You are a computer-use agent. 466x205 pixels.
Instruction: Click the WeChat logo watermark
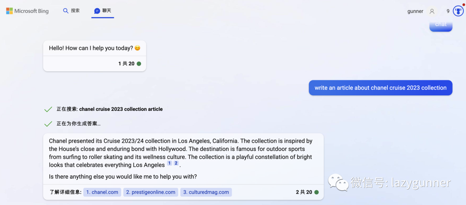[x=337, y=183]
